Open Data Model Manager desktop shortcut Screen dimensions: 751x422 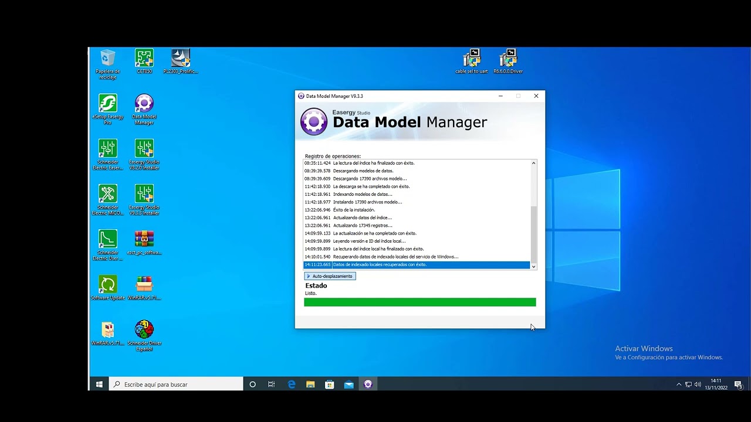point(144,109)
